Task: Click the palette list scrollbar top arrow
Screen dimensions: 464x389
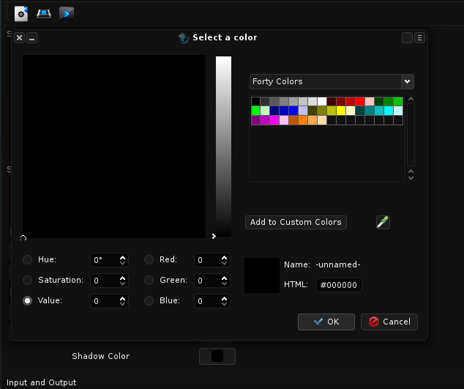Action: click(411, 99)
